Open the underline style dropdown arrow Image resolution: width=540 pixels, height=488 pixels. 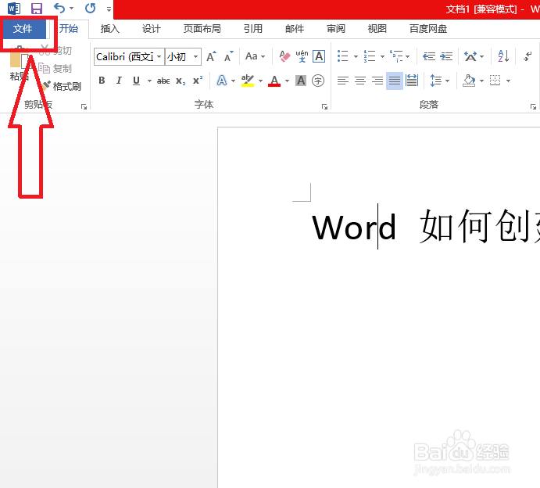tap(149, 81)
